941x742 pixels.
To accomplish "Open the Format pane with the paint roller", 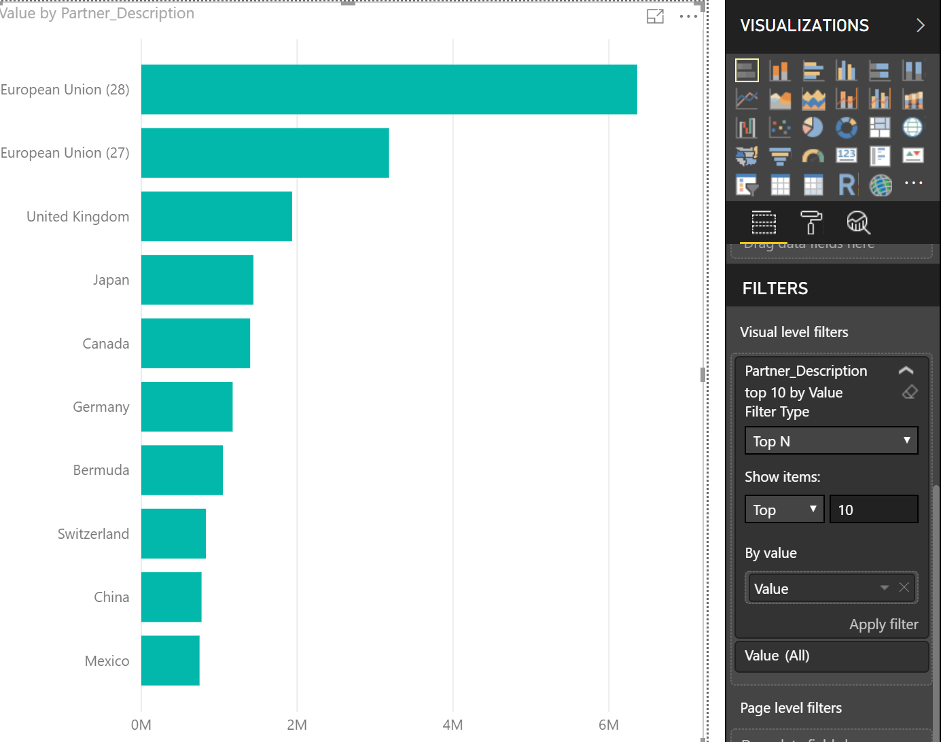I will tap(811, 223).
